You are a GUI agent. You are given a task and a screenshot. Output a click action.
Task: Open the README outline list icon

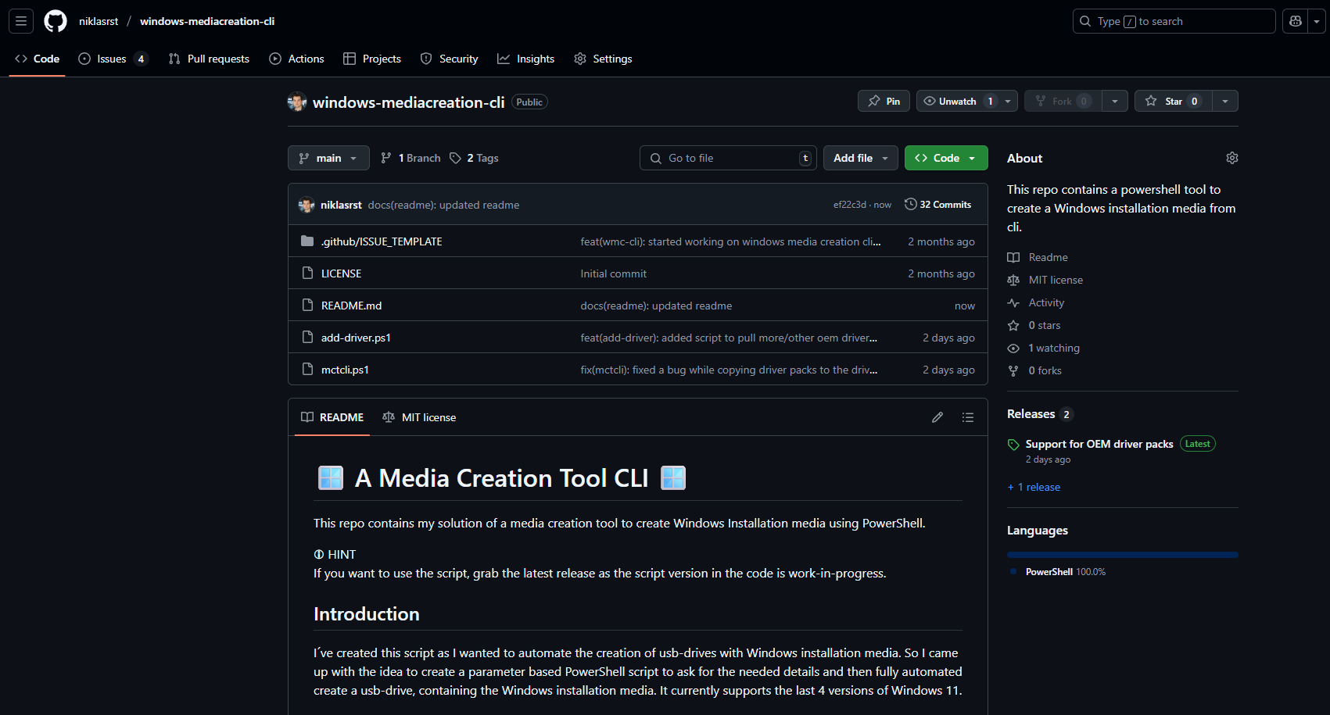tap(968, 417)
